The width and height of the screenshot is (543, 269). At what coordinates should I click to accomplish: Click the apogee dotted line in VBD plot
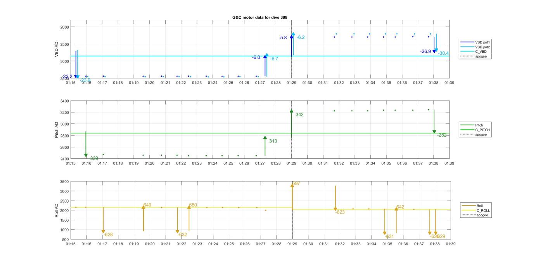coord(292,49)
